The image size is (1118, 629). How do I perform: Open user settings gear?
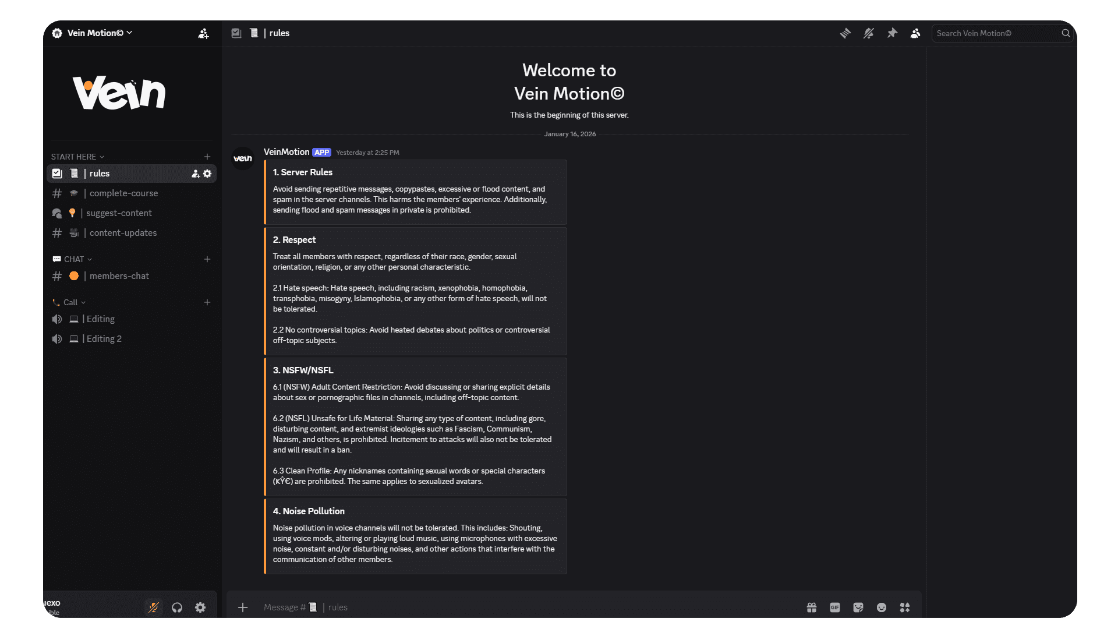[200, 607]
